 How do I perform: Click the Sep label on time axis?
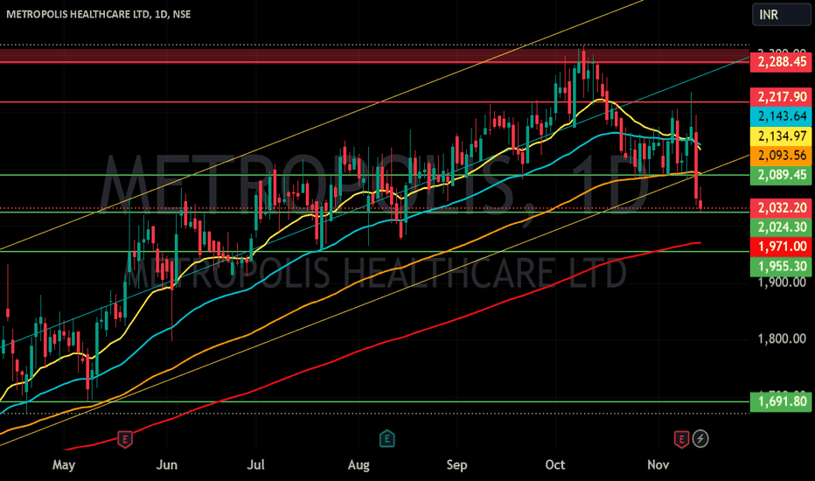click(456, 464)
